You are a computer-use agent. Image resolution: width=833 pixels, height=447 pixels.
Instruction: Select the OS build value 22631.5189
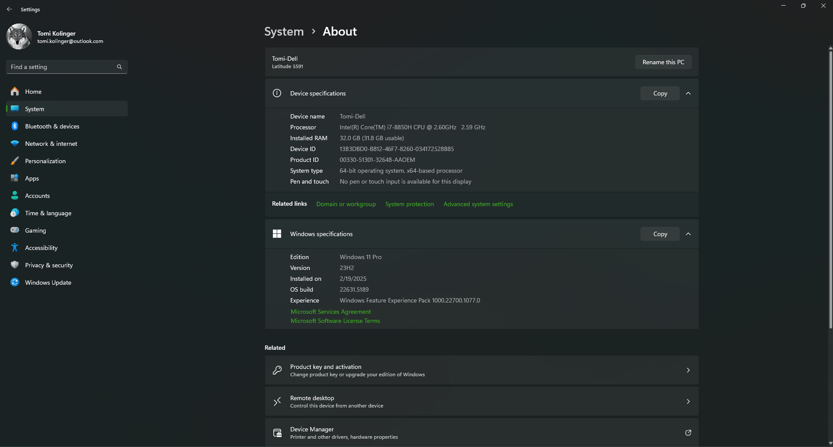pyautogui.click(x=354, y=289)
